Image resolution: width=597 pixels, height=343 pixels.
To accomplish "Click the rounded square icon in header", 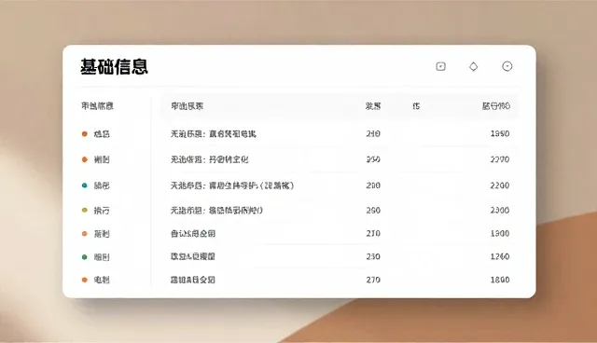I will tap(440, 66).
